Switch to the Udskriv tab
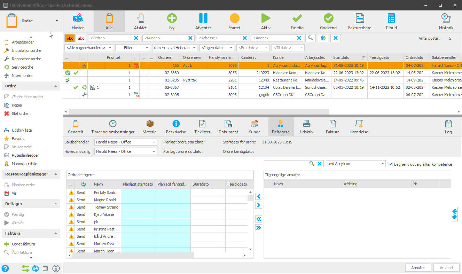This screenshot has width=462, height=274. [307, 127]
